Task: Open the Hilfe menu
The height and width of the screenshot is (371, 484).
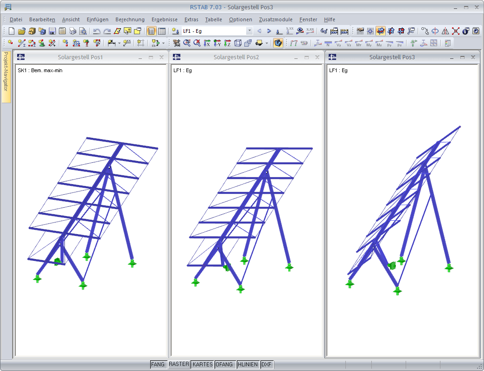Action: click(329, 19)
